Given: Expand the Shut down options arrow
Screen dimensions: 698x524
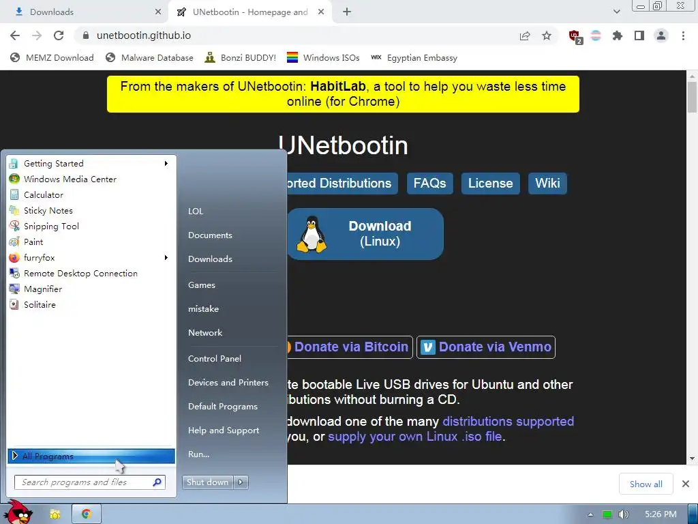Looking at the screenshot, I should (x=241, y=482).
